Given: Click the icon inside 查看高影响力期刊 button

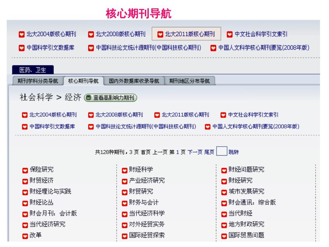Looking at the screenshot, I should 89,98.
